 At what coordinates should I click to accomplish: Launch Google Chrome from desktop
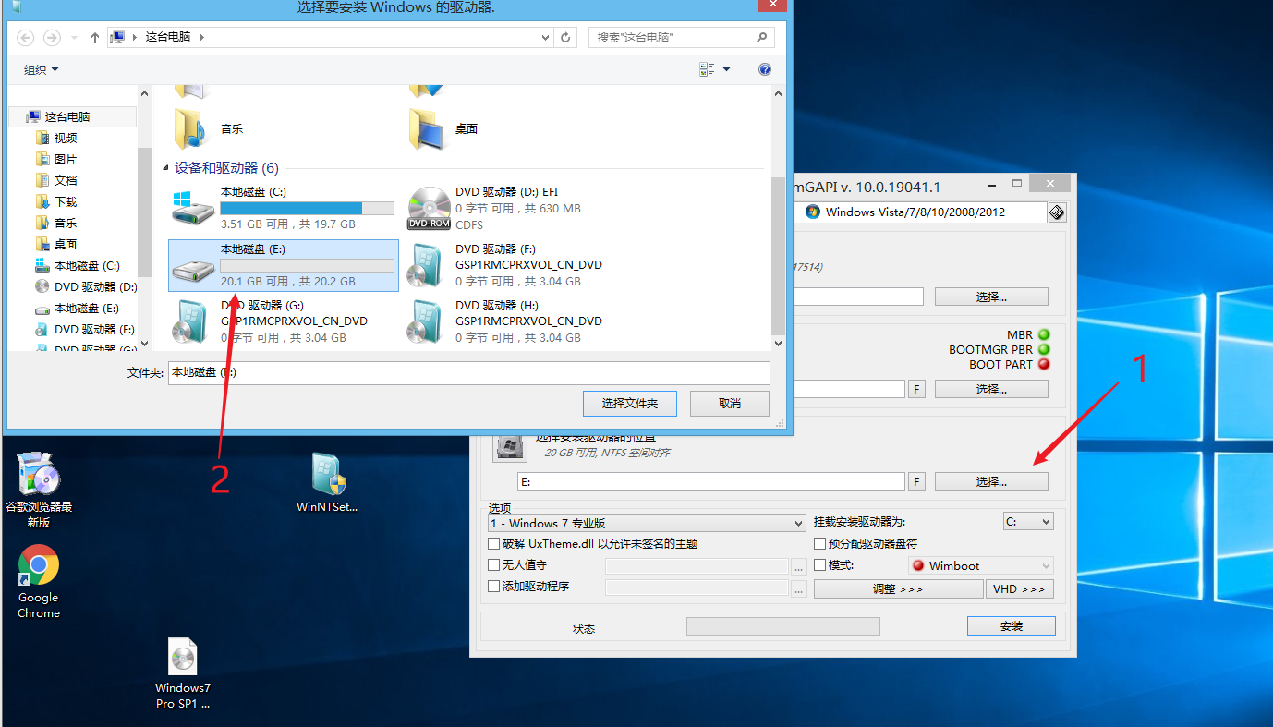pos(39,582)
